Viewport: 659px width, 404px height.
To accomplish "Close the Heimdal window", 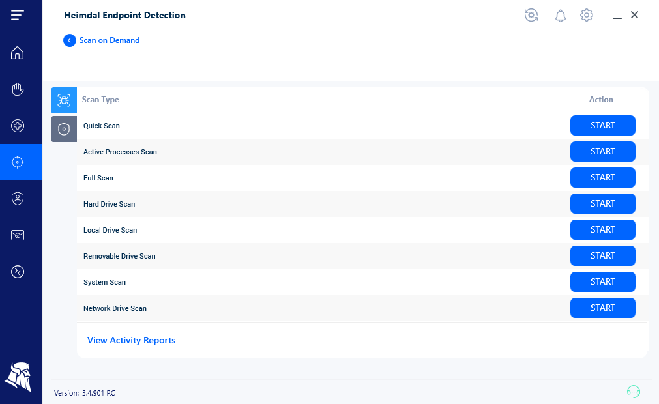I will pyautogui.click(x=635, y=15).
